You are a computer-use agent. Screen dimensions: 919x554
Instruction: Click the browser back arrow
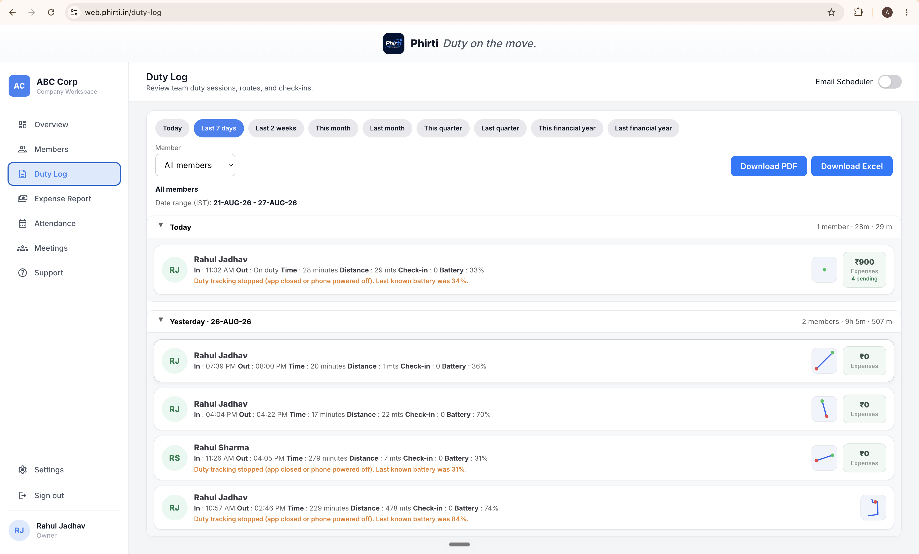pyautogui.click(x=12, y=12)
